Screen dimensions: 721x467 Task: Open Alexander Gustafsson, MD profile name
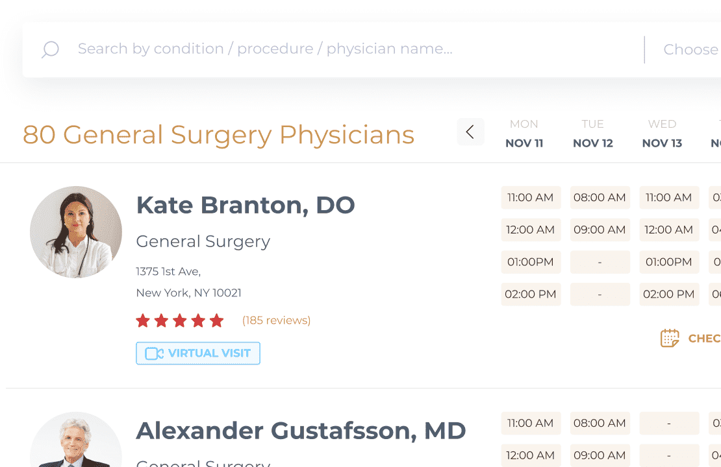[301, 431]
